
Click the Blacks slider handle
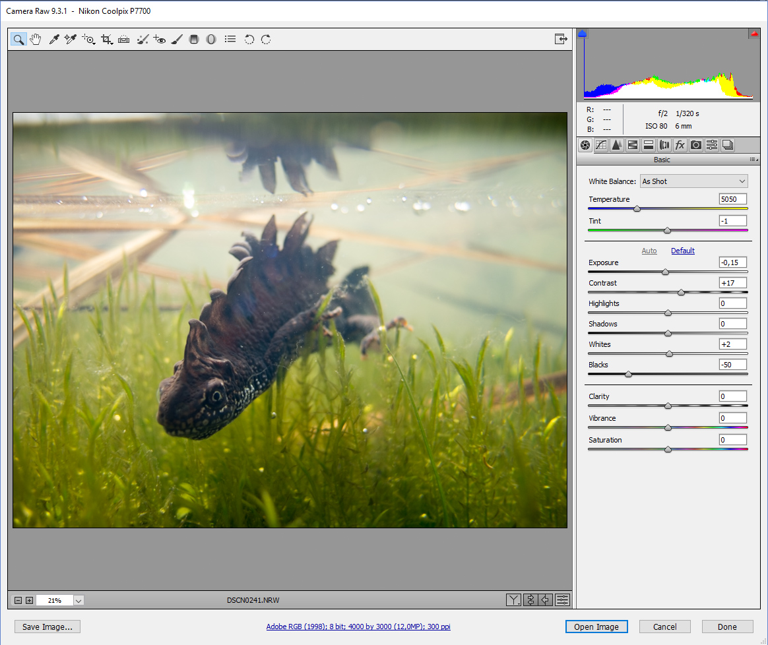(x=628, y=374)
